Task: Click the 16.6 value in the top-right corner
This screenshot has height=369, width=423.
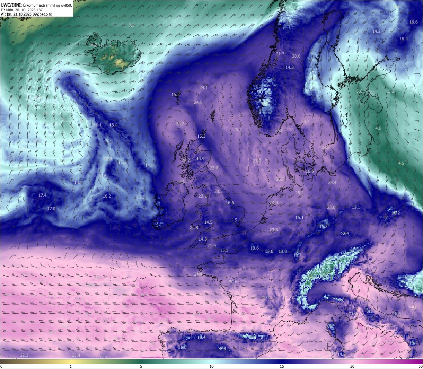Action: click(x=413, y=22)
